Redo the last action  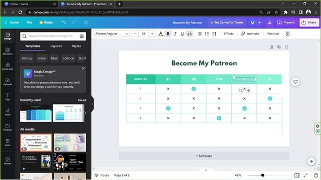point(74,22)
